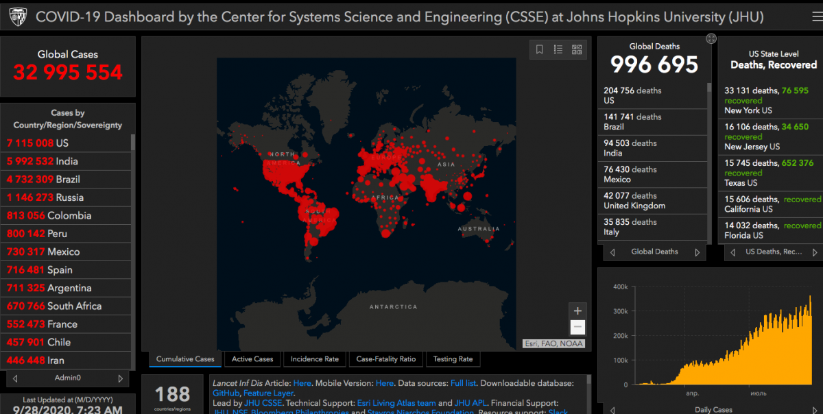Switch to the Incidence Rate tab
This screenshot has height=414, width=823.
pyautogui.click(x=314, y=359)
